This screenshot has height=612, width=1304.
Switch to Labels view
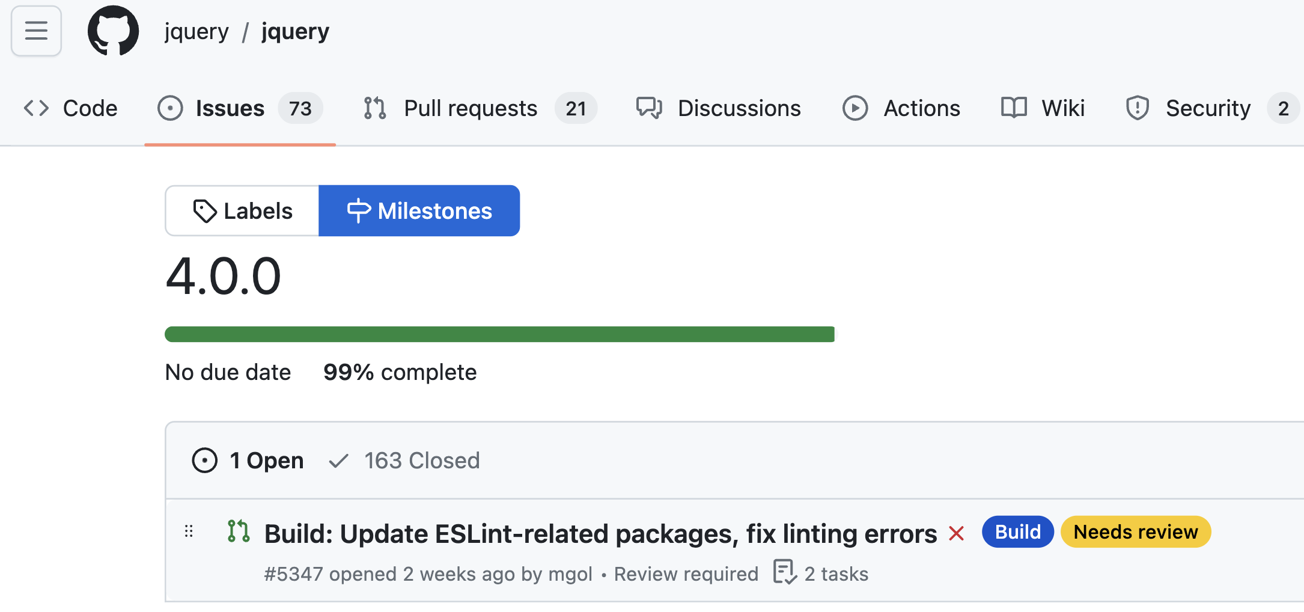pos(242,211)
